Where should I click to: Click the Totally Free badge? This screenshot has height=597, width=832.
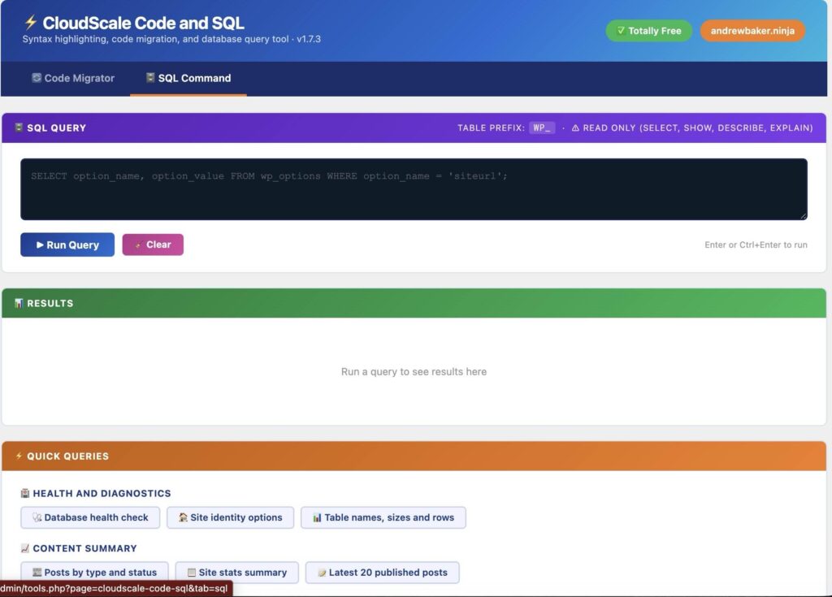tap(648, 30)
